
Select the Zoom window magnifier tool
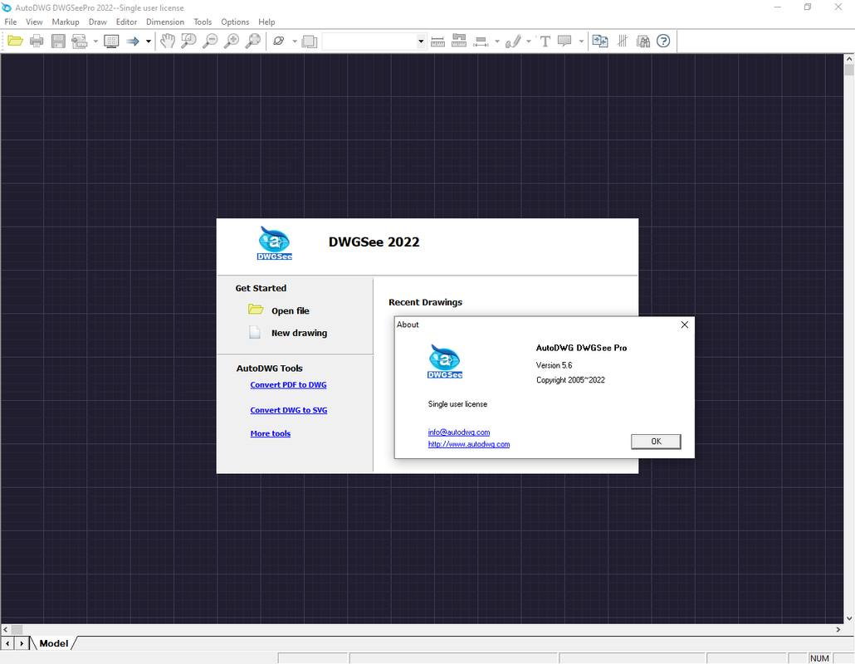[x=188, y=41]
